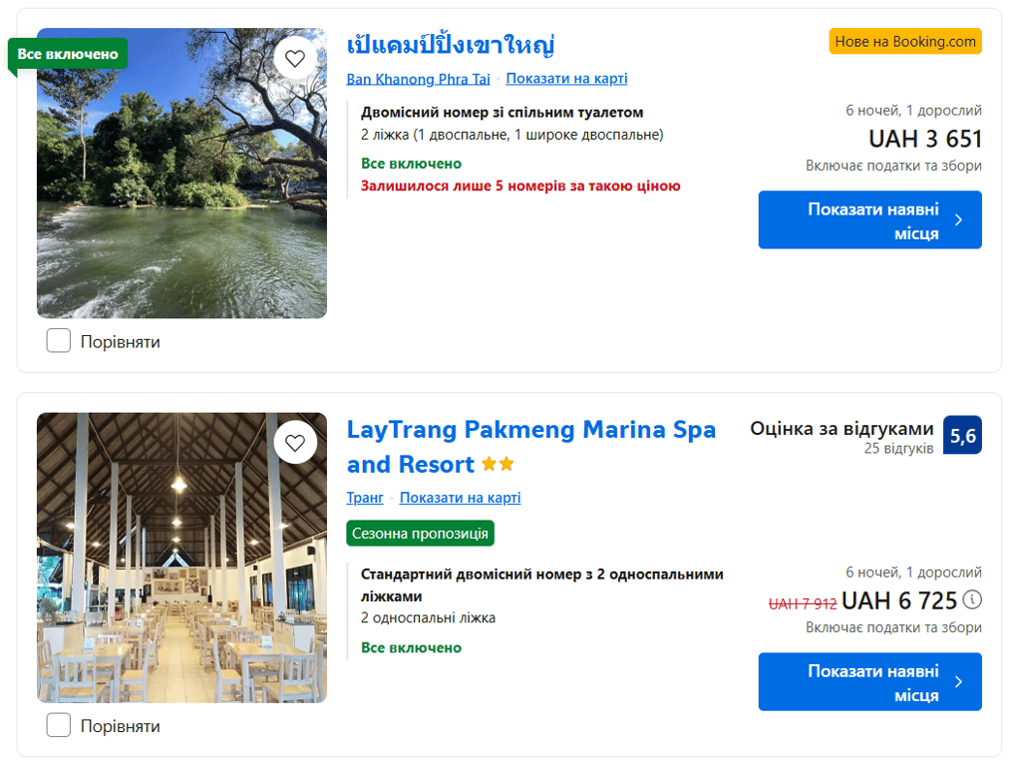The width and height of the screenshot is (1012, 766).
Task: Click the 'Сезонна пропозиція' green badge
Action: tap(420, 534)
